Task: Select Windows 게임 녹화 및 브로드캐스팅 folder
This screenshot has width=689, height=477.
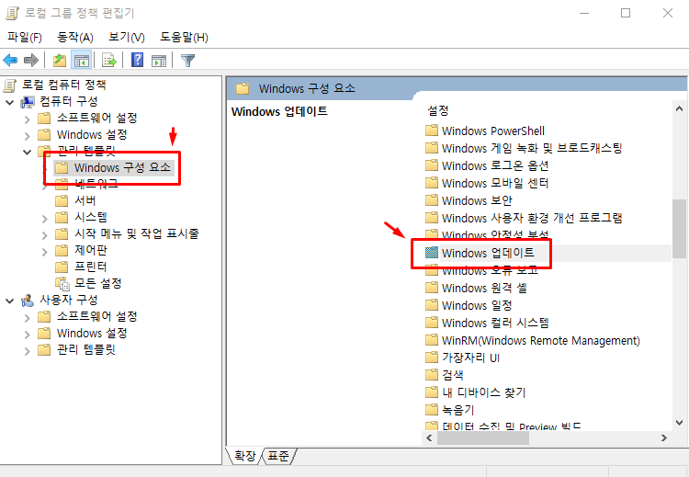Action: [x=532, y=148]
